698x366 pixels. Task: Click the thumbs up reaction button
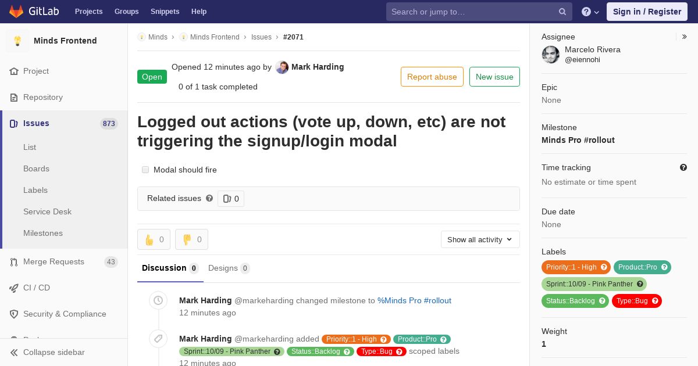click(x=154, y=239)
